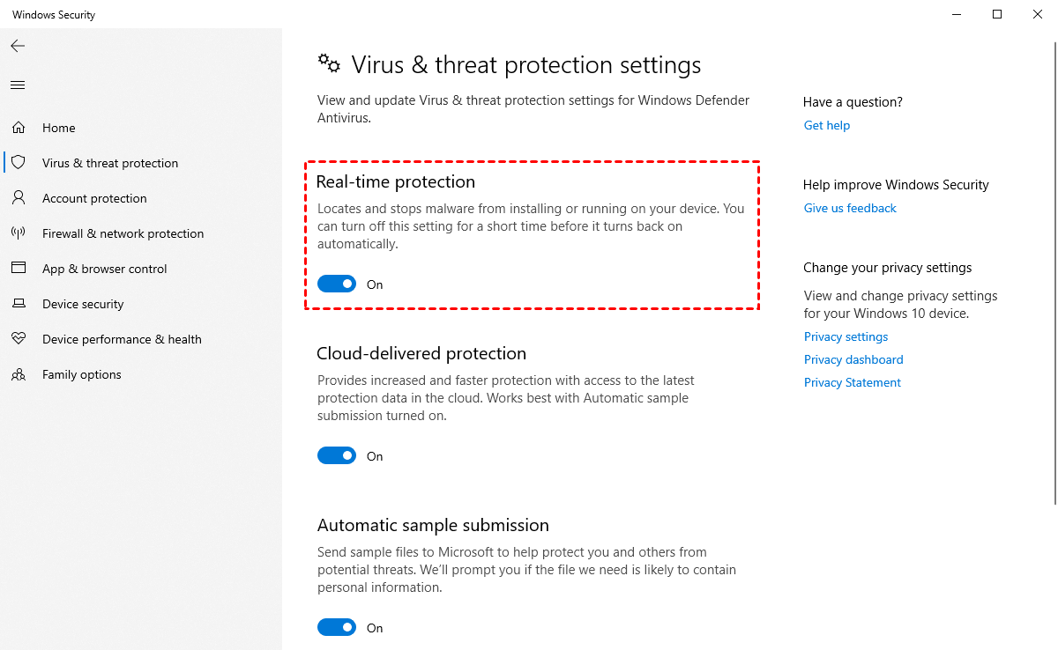
Task: Click the Account protection person icon
Action: pos(19,198)
